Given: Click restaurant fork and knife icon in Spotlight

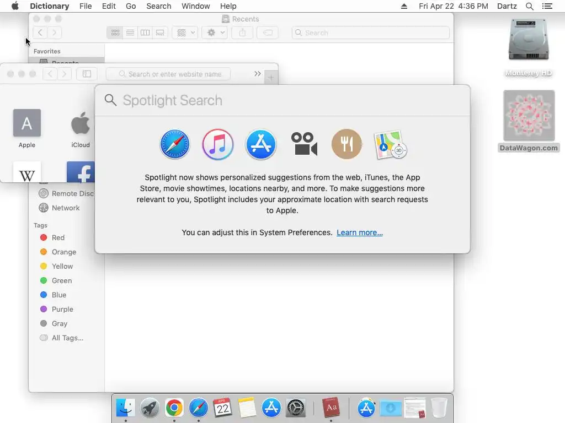Looking at the screenshot, I should (347, 144).
